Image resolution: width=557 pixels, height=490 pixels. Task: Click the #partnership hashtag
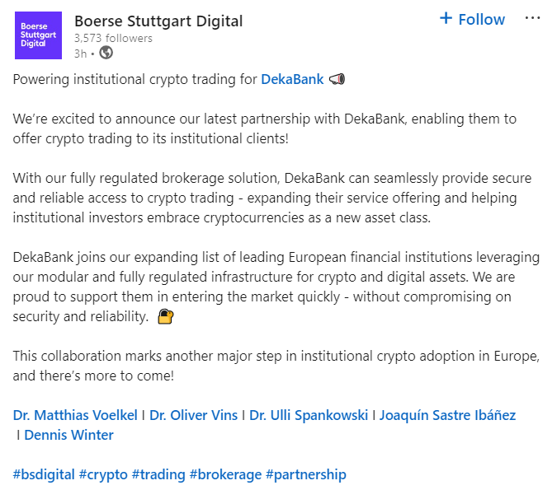(306, 474)
